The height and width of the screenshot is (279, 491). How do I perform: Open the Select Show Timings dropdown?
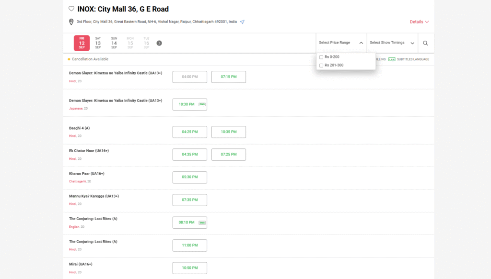point(392,43)
